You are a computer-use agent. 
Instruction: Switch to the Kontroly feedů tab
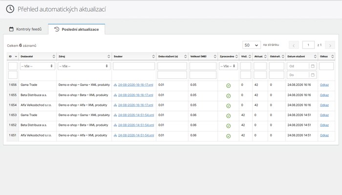click(x=25, y=29)
